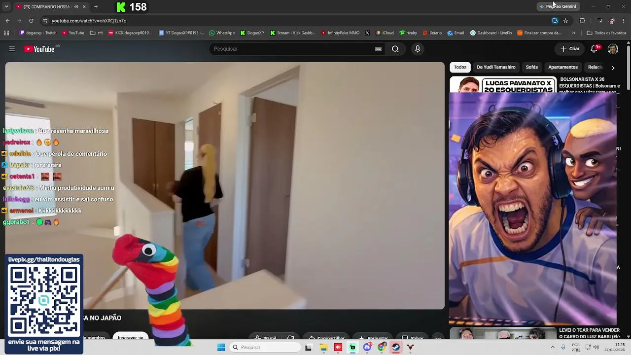This screenshot has width=631, height=355.
Task: Open the red app icon on taskbar
Action: [338, 347]
